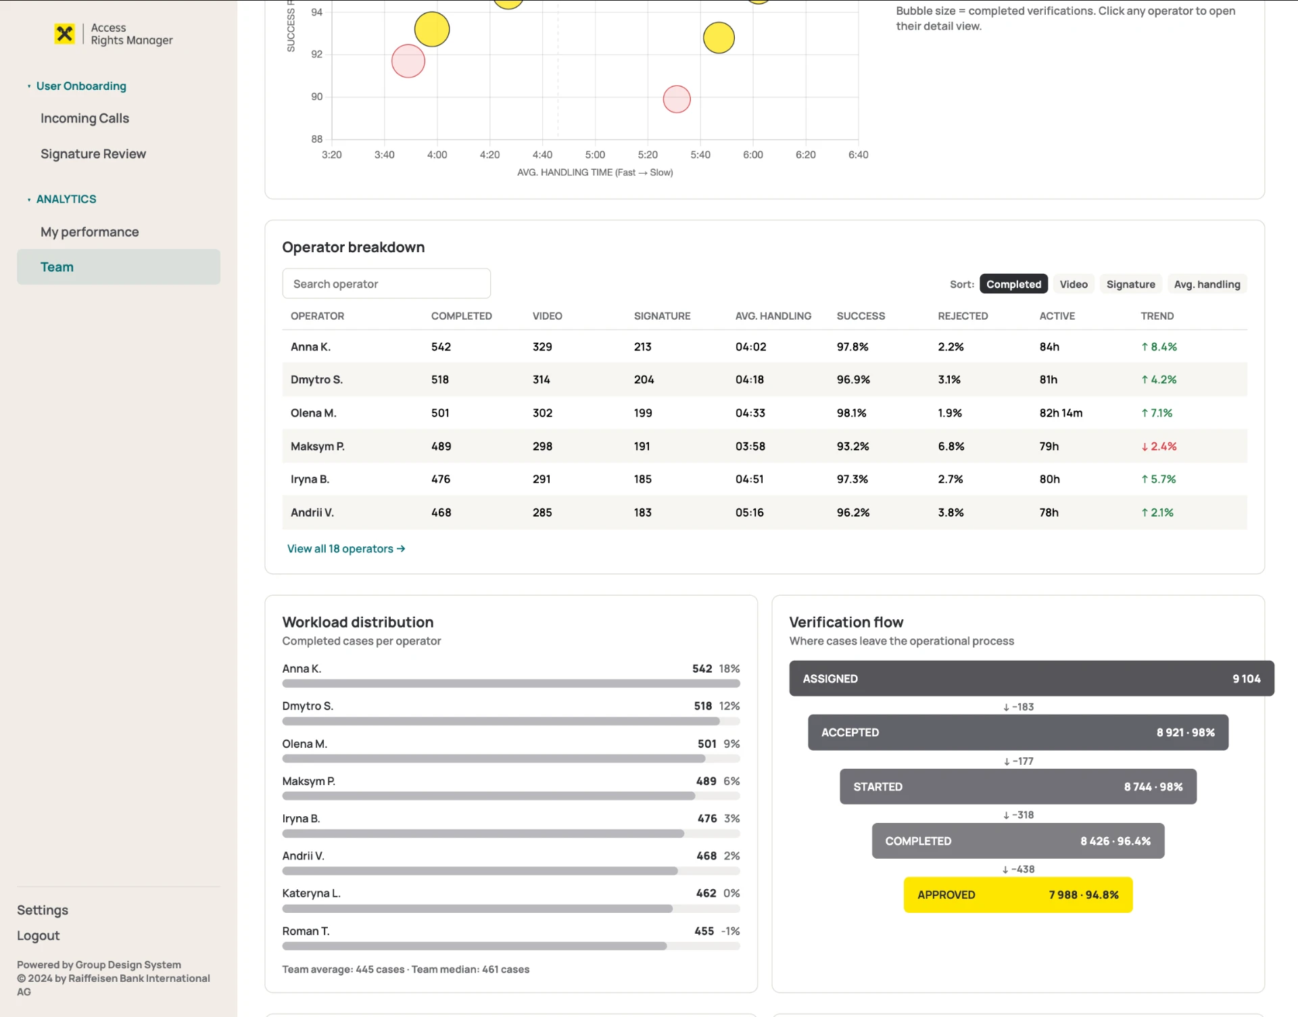
Task: Click the red bubble near 90 success
Action: 677,99
